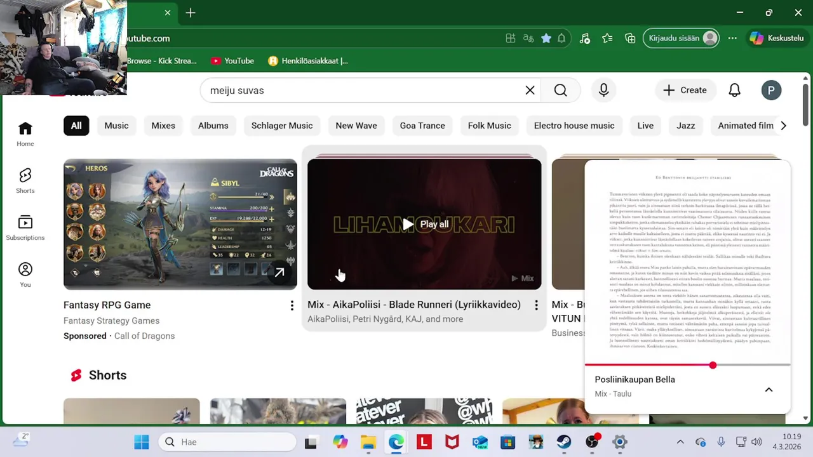813x457 pixels.
Task: Click the mini player progress bar handle
Action: pos(713,365)
